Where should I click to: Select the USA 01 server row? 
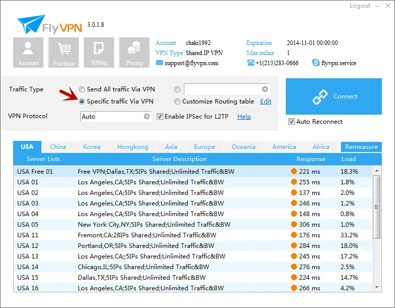[x=193, y=182]
